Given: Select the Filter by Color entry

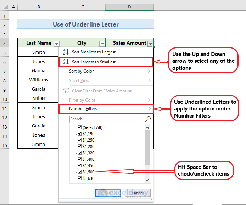Looking at the screenshot, I should (x=106, y=100).
